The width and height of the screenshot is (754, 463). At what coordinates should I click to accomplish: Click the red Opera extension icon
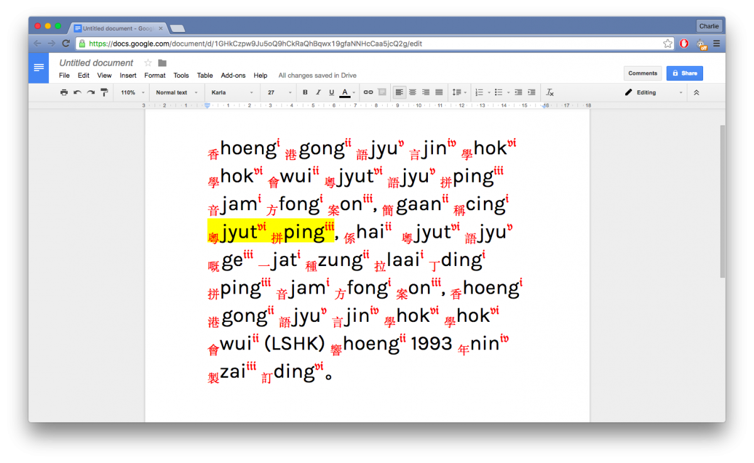point(685,43)
